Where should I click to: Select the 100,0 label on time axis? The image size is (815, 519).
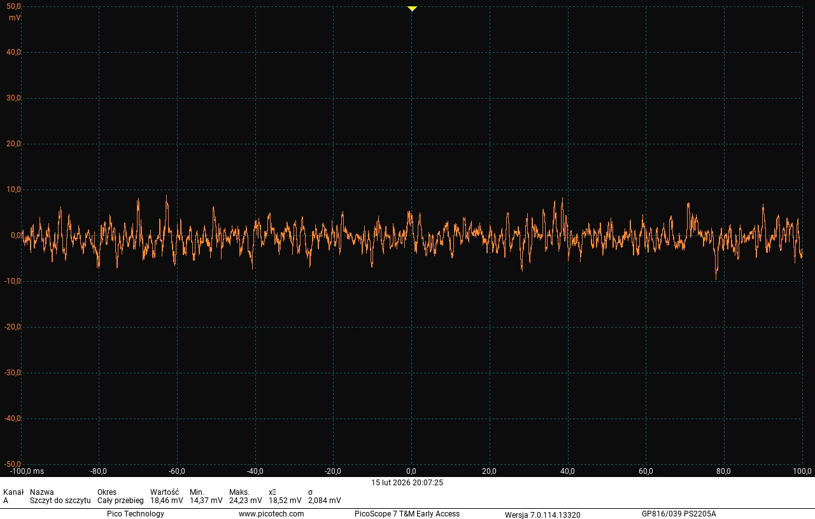point(802,471)
